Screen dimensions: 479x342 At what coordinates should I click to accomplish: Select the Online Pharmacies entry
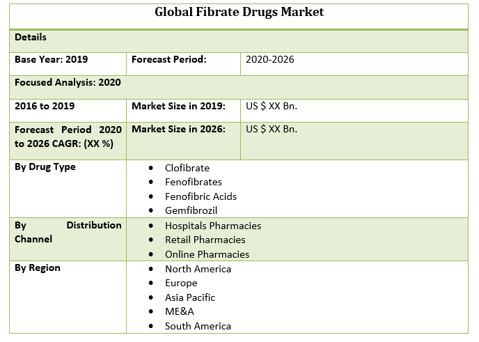click(207, 254)
